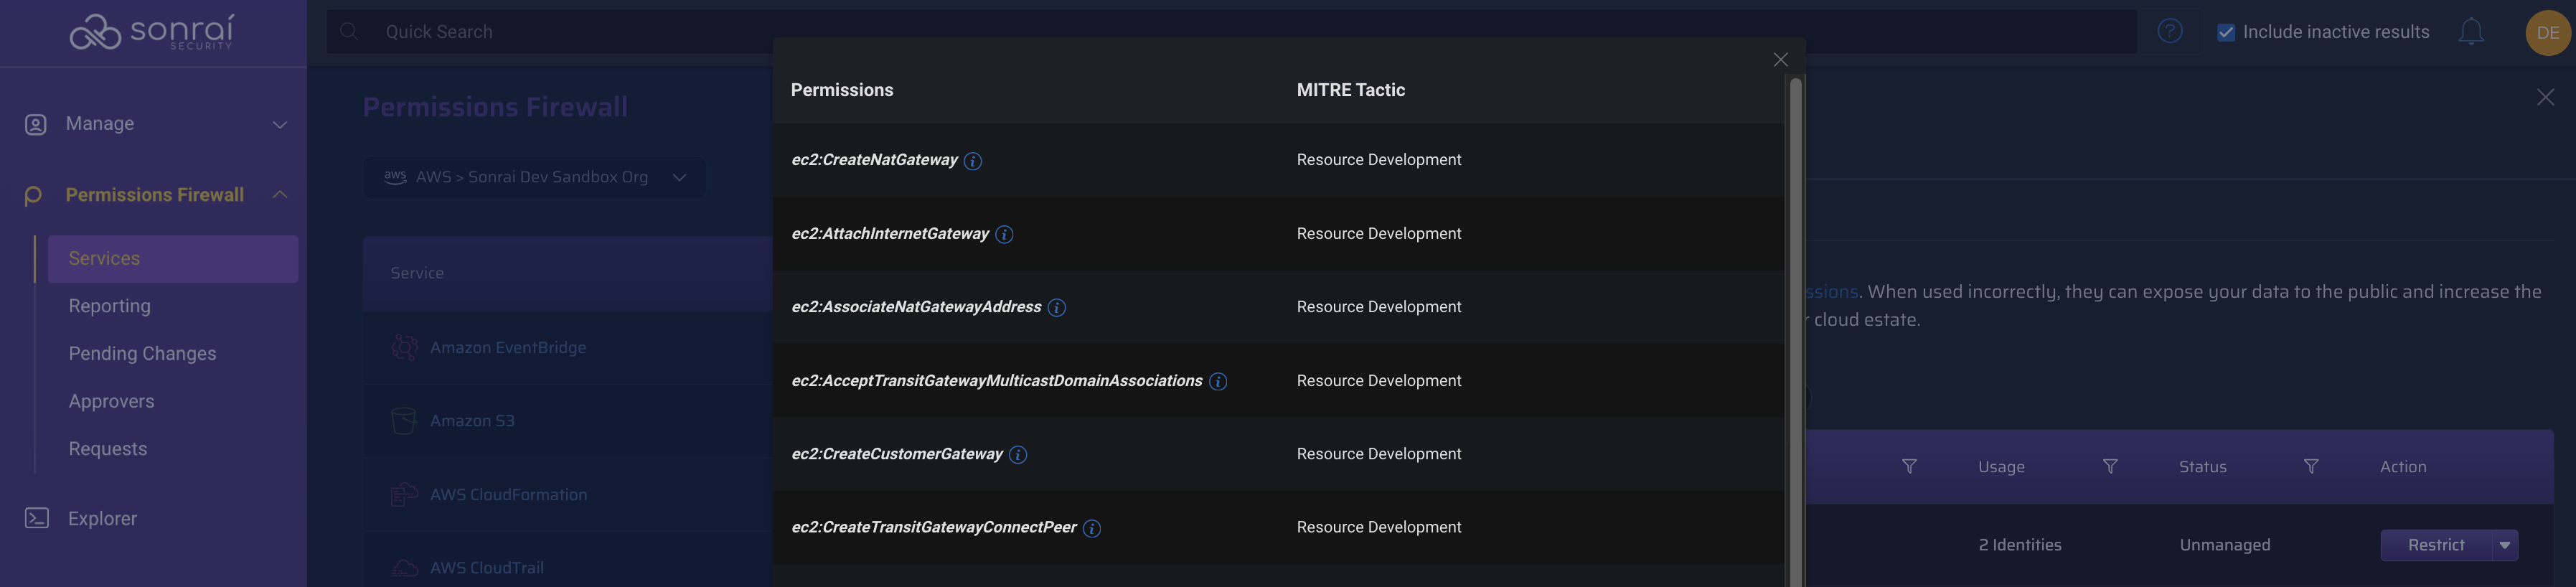
Task: Open the Restrict button dropdown arrow
Action: coord(2504,545)
